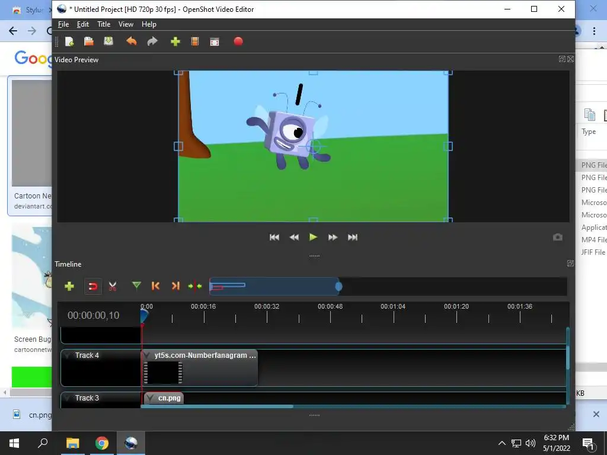This screenshot has height=455, width=607.
Task: Close the Video Preview panel
Action: point(571,59)
